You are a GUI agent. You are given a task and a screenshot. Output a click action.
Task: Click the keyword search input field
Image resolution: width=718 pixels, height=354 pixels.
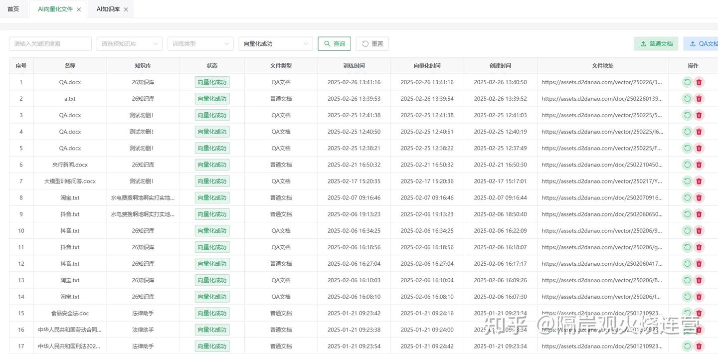click(x=50, y=43)
